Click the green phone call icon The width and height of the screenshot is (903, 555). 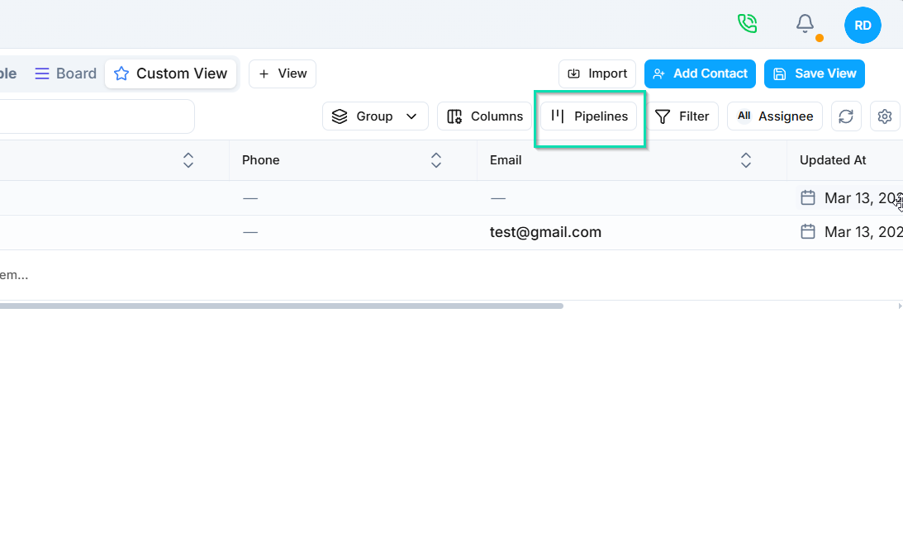[747, 24]
